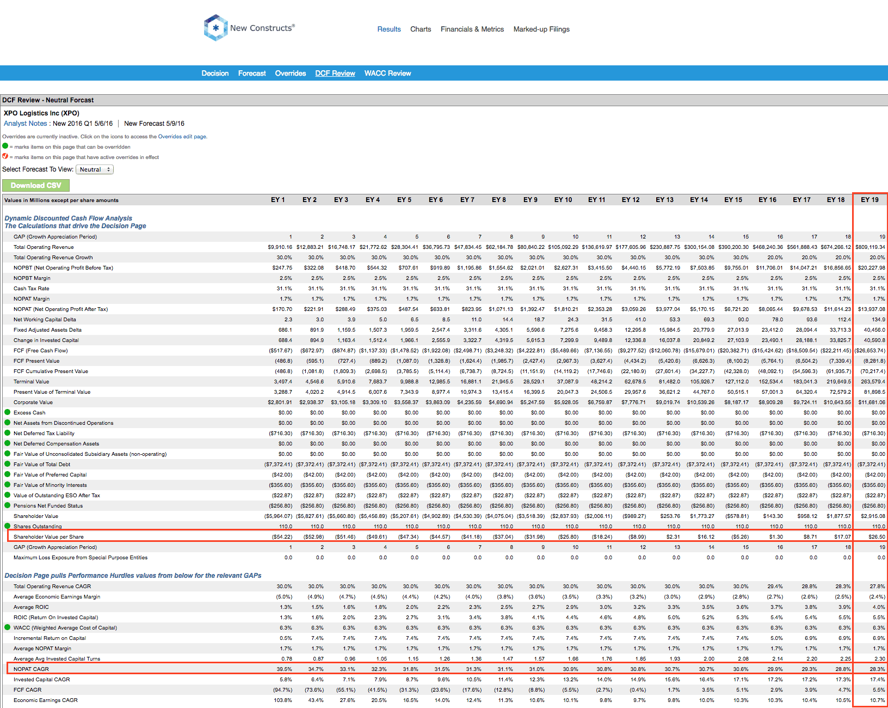Click override dot for Value of Outstanding ESO After Tax
The image size is (888, 708).
click(x=8, y=495)
